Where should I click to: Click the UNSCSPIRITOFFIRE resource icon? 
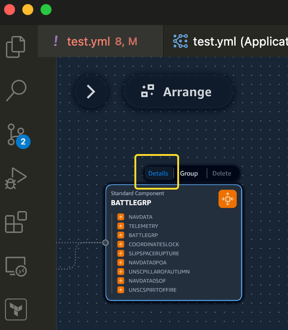[121, 290]
